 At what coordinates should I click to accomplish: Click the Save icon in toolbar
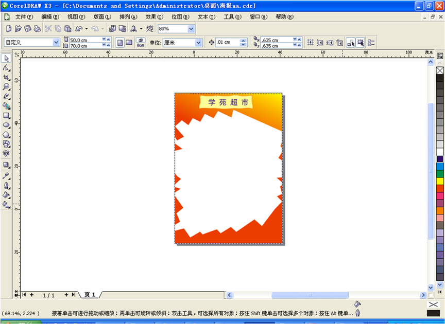tap(27, 29)
